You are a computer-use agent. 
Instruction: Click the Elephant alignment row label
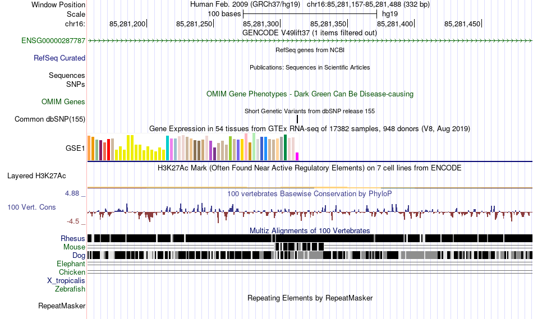click(x=71, y=263)
